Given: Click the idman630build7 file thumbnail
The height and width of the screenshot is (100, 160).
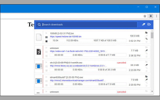Looking at the screenshot, I should 39,81.
